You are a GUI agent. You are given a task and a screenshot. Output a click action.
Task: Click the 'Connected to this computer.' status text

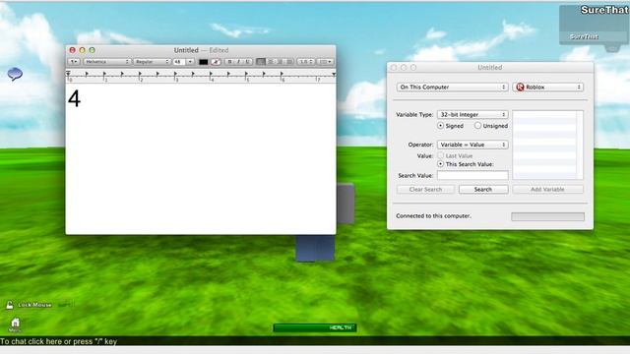tap(433, 216)
